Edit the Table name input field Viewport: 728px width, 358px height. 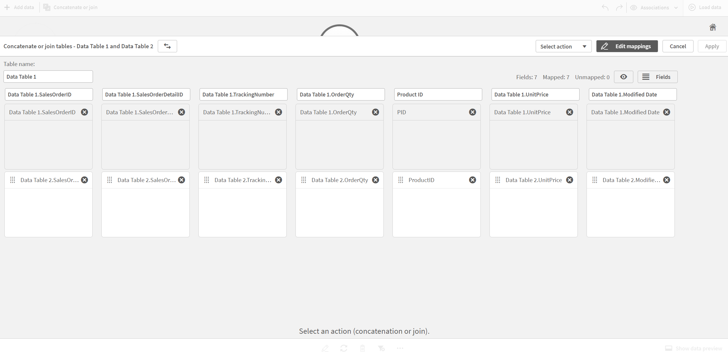47,76
